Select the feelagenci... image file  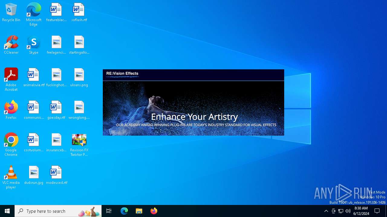[56, 45]
